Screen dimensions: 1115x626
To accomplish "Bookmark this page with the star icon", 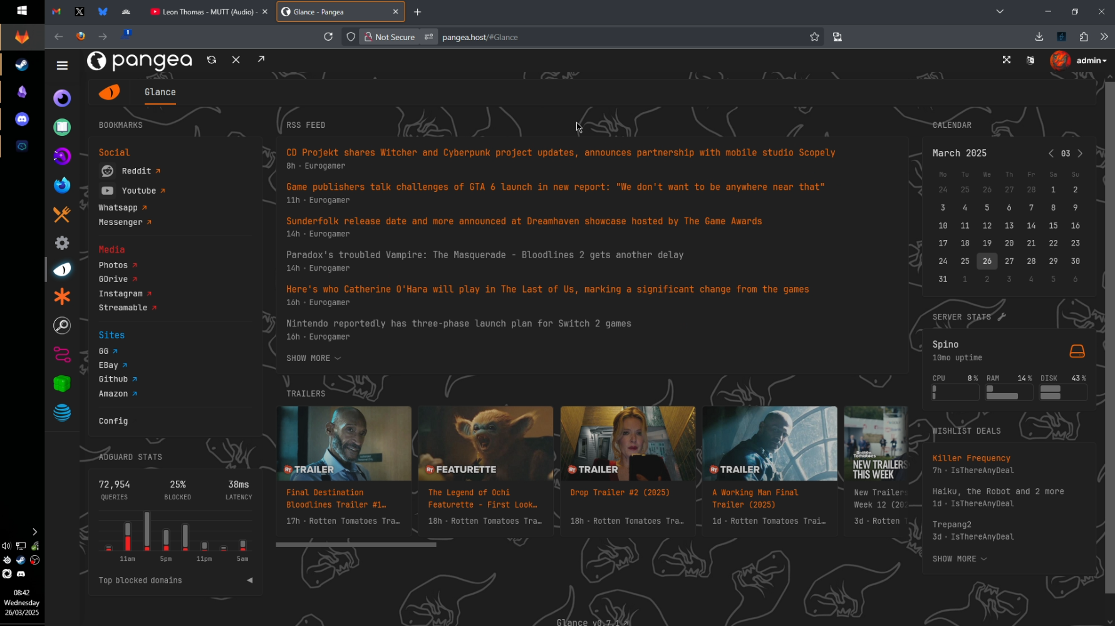I will (x=814, y=37).
